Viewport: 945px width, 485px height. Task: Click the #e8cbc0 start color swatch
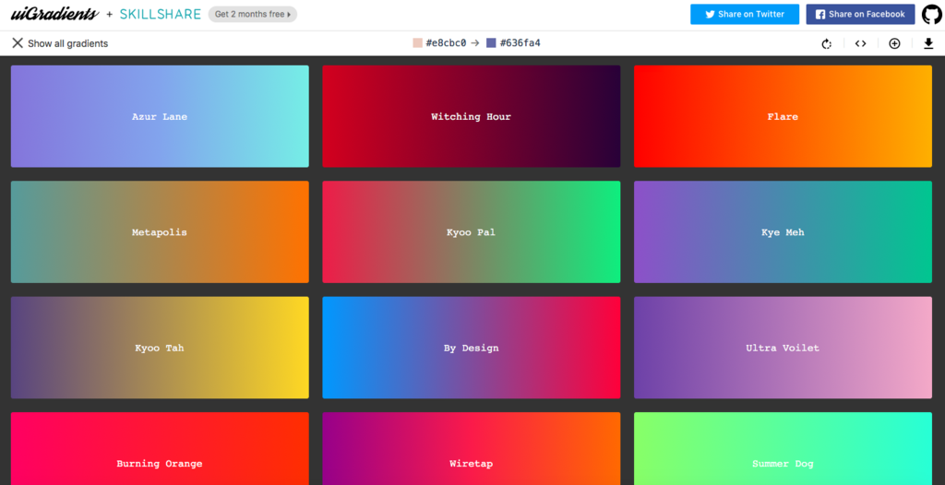pos(418,42)
